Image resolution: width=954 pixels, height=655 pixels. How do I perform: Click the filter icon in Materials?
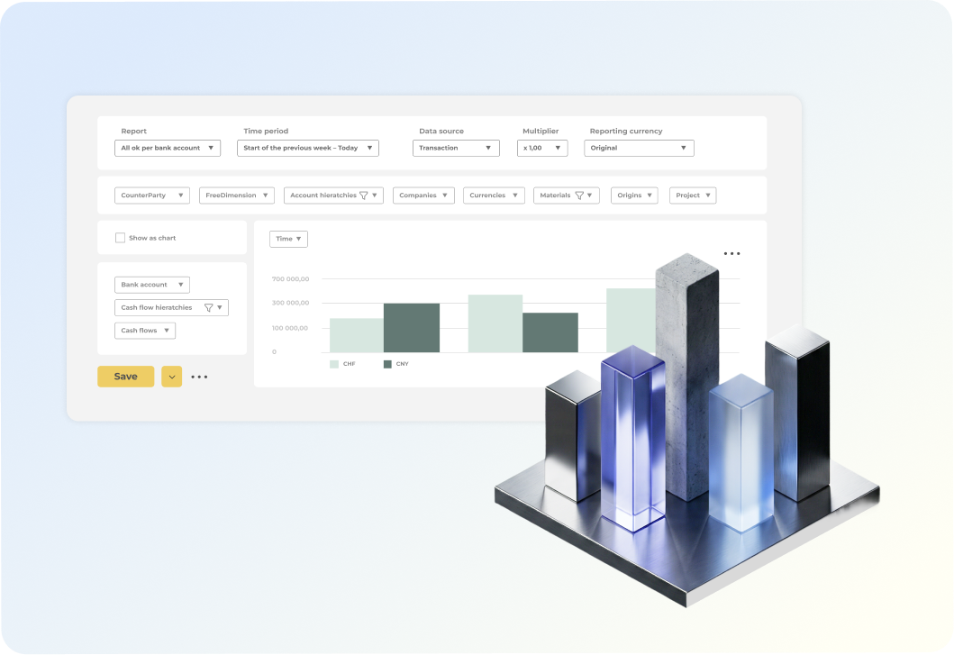click(x=579, y=196)
